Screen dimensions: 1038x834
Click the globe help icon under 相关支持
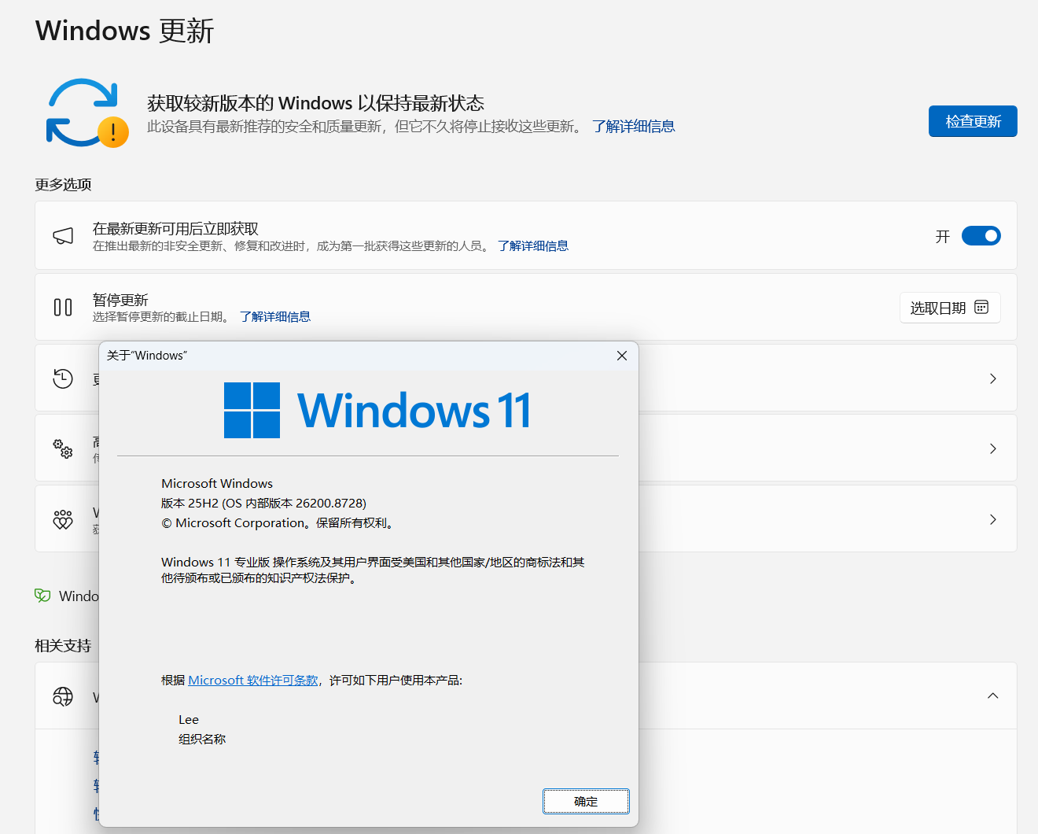63,696
